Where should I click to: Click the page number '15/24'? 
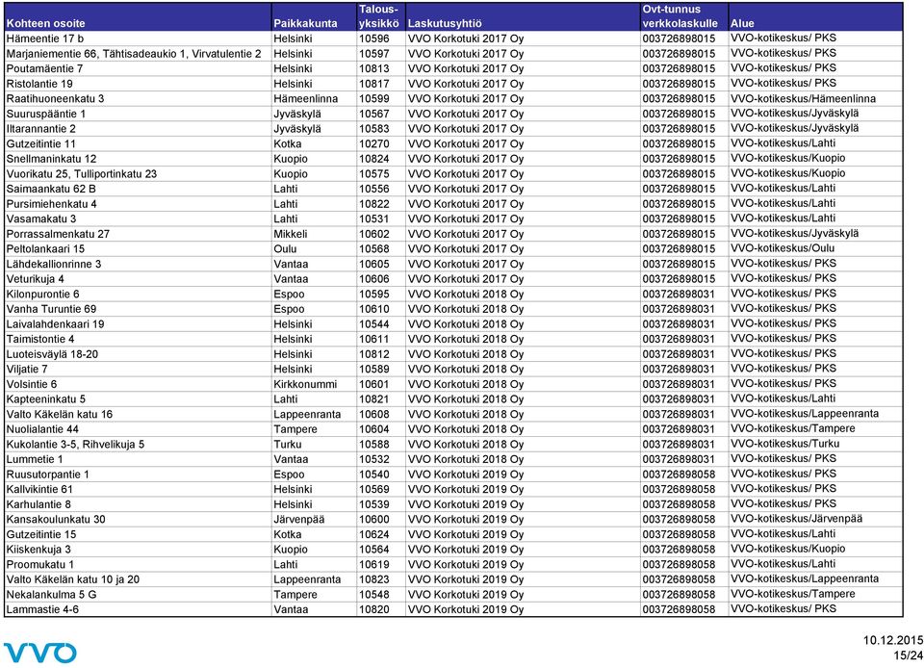(908, 655)
